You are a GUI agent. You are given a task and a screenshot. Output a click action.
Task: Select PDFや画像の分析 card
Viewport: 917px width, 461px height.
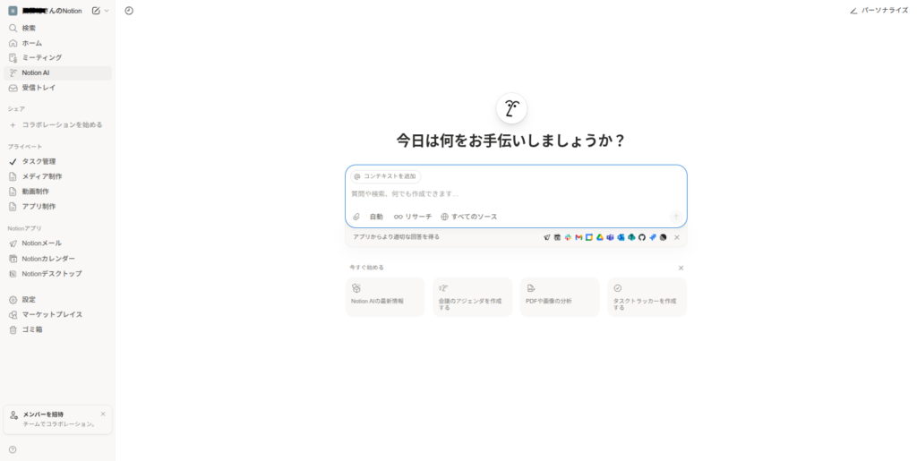(x=560, y=297)
